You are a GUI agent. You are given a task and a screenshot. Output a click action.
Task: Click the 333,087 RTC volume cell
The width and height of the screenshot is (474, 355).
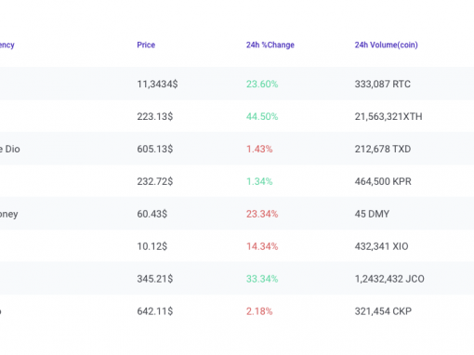click(383, 84)
